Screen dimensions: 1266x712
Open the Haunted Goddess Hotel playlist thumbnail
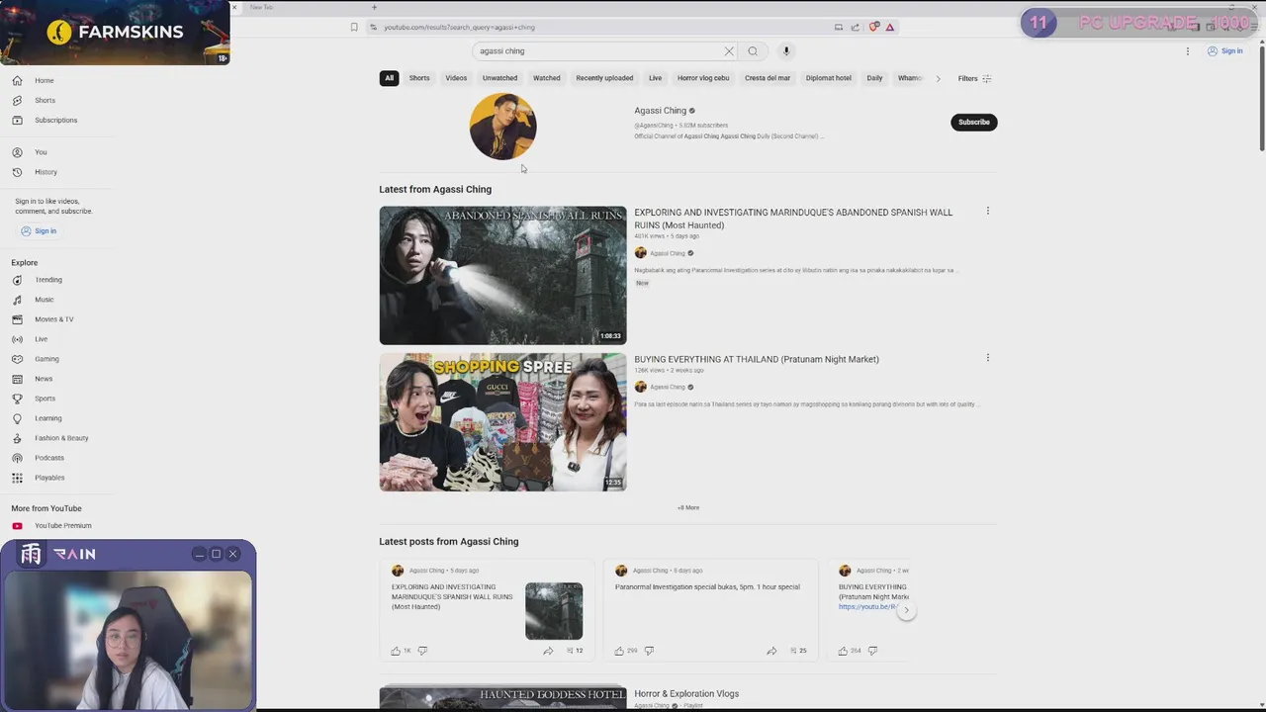pyautogui.click(x=502, y=698)
